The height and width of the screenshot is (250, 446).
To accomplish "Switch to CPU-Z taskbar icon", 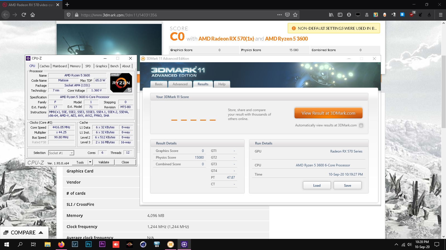I will (x=184, y=244).
